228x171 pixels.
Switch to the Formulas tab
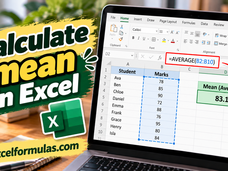point(189,23)
